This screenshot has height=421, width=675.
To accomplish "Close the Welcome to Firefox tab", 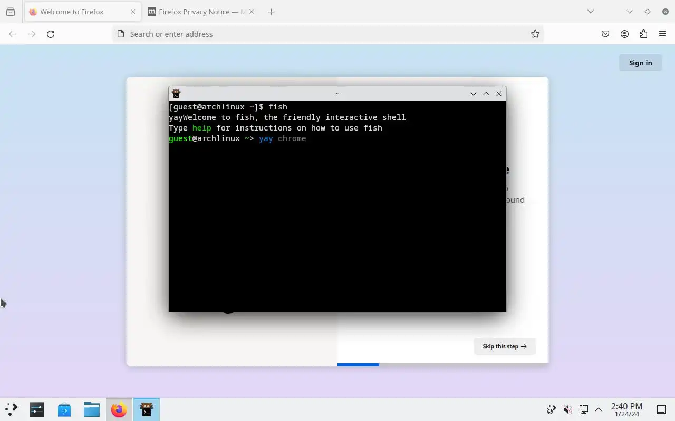I will tap(132, 12).
